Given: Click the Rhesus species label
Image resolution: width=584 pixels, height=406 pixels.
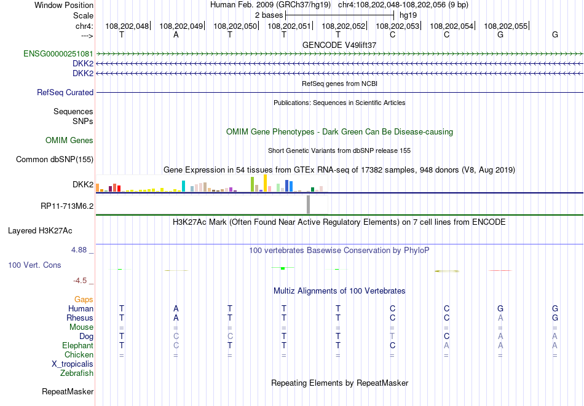Looking at the screenshot, I should tap(80, 318).
